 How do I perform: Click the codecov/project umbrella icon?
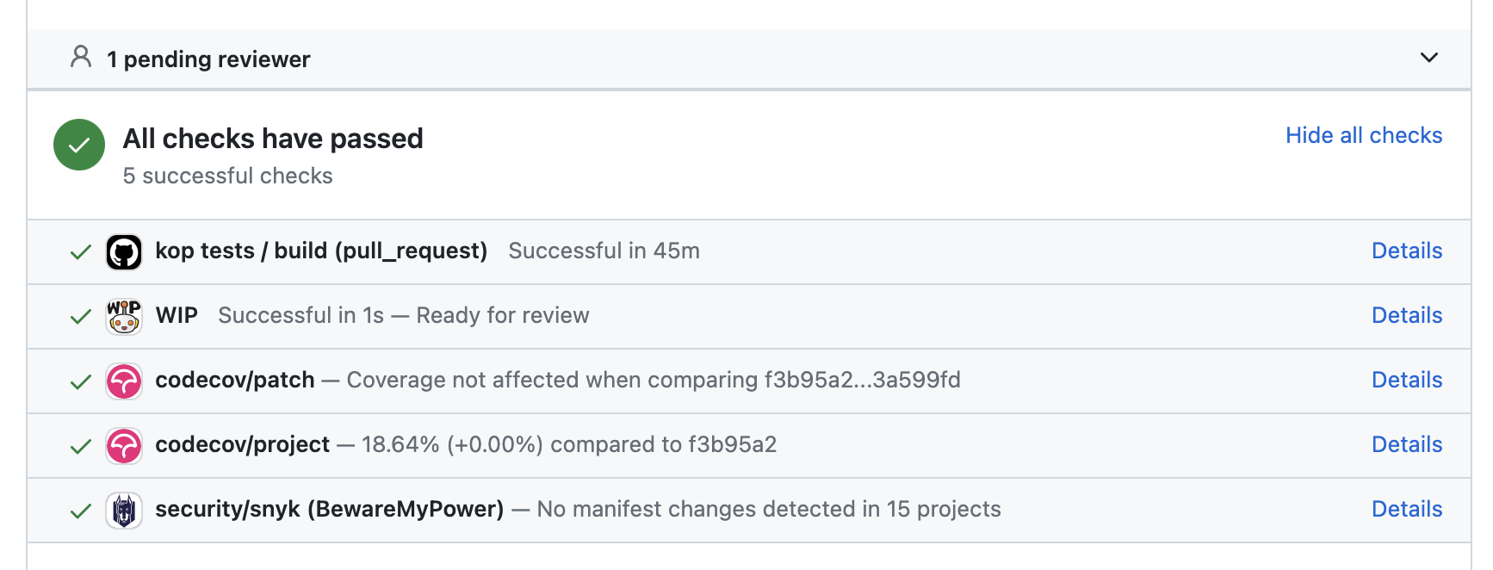point(124,445)
